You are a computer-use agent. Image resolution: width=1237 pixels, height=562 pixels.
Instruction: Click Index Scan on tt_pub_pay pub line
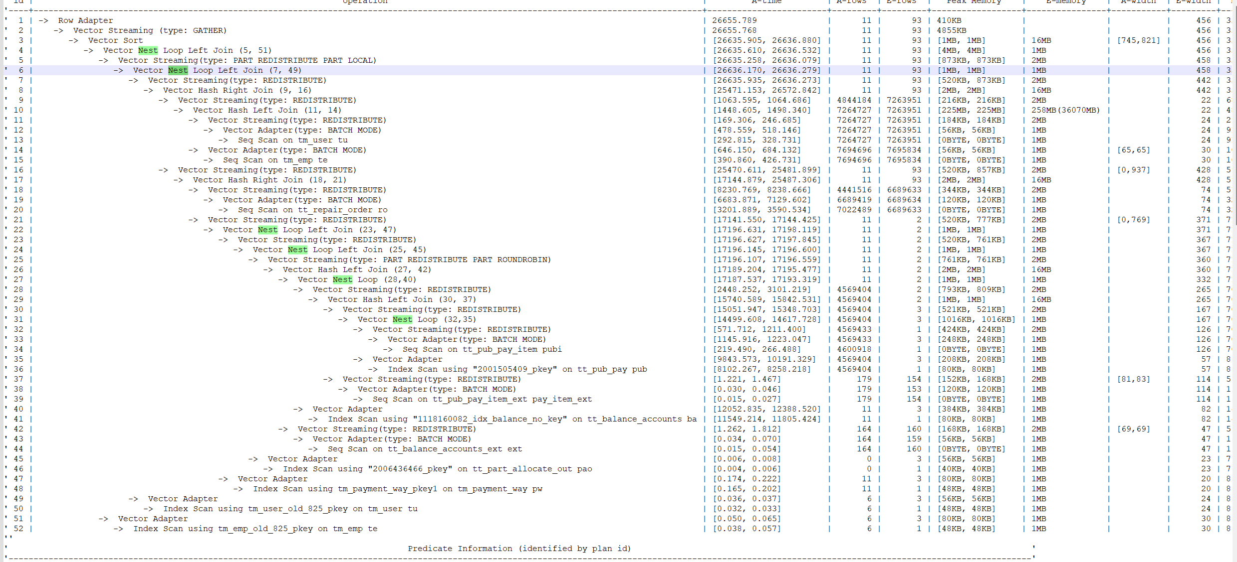coord(517,369)
